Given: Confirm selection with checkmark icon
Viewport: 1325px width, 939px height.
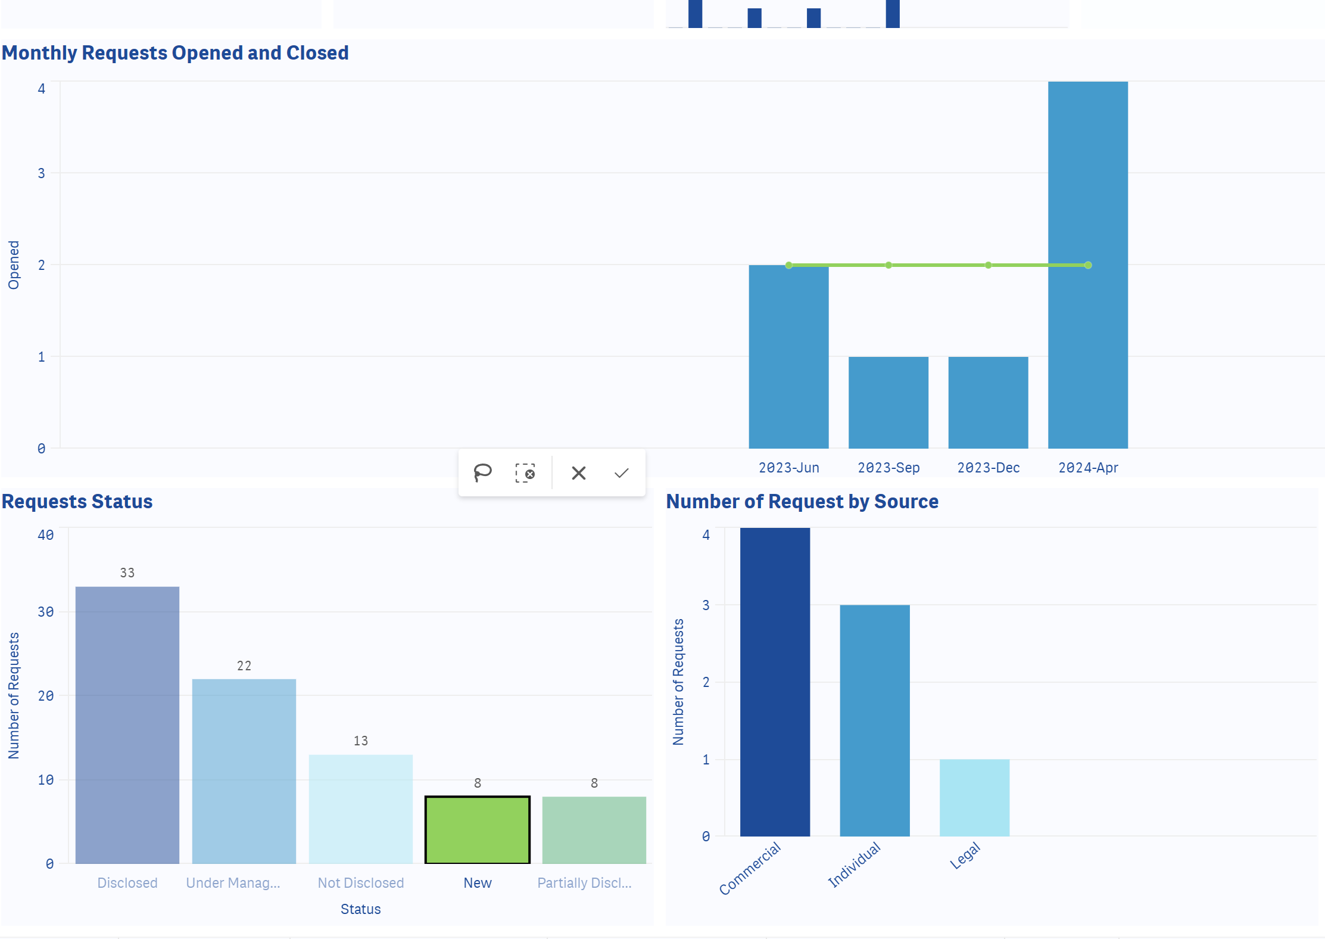Looking at the screenshot, I should pyautogui.click(x=621, y=473).
